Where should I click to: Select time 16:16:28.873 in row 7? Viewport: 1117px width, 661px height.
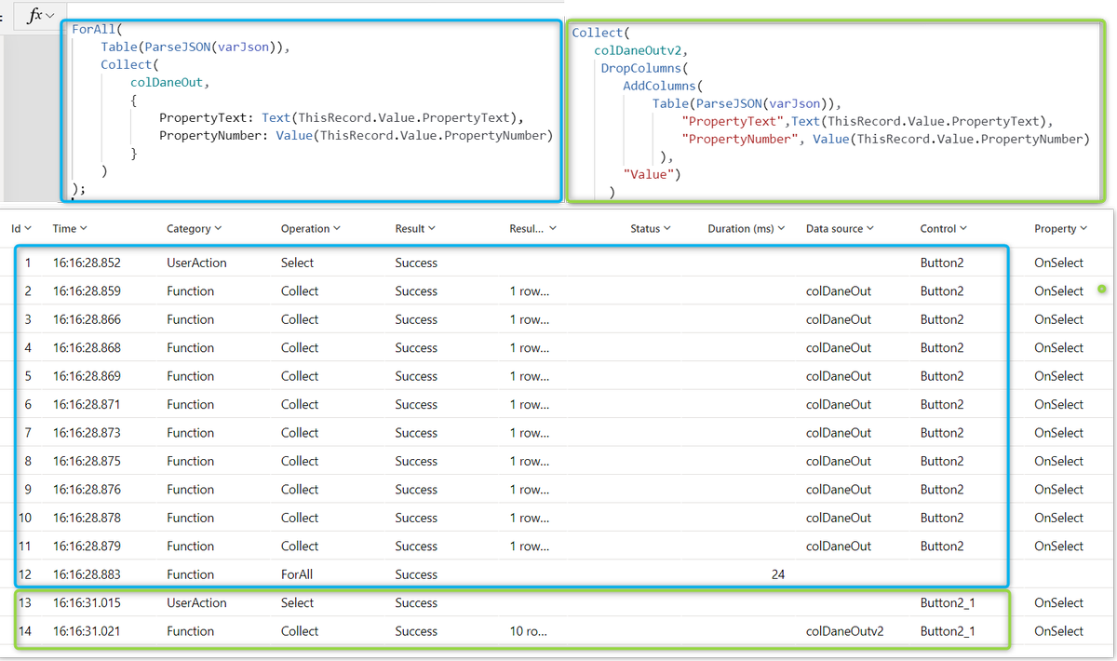coord(87,433)
